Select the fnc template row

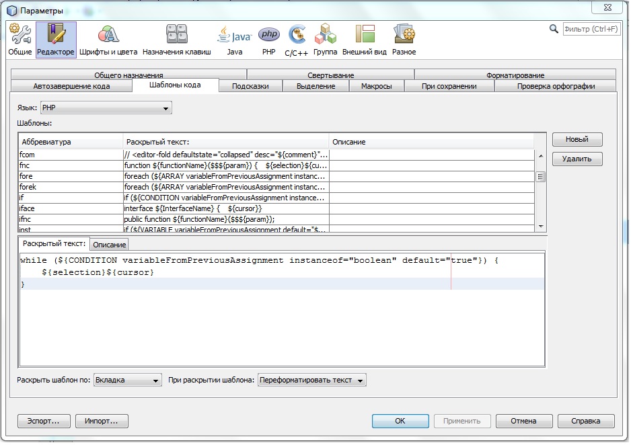(276, 165)
